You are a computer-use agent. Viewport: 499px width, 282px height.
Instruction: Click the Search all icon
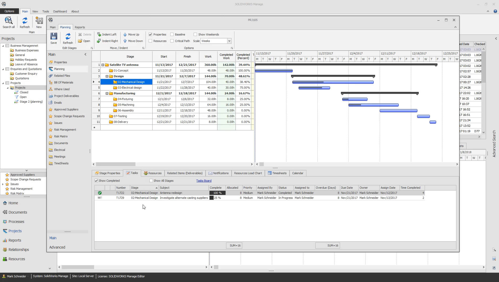tap(8, 21)
